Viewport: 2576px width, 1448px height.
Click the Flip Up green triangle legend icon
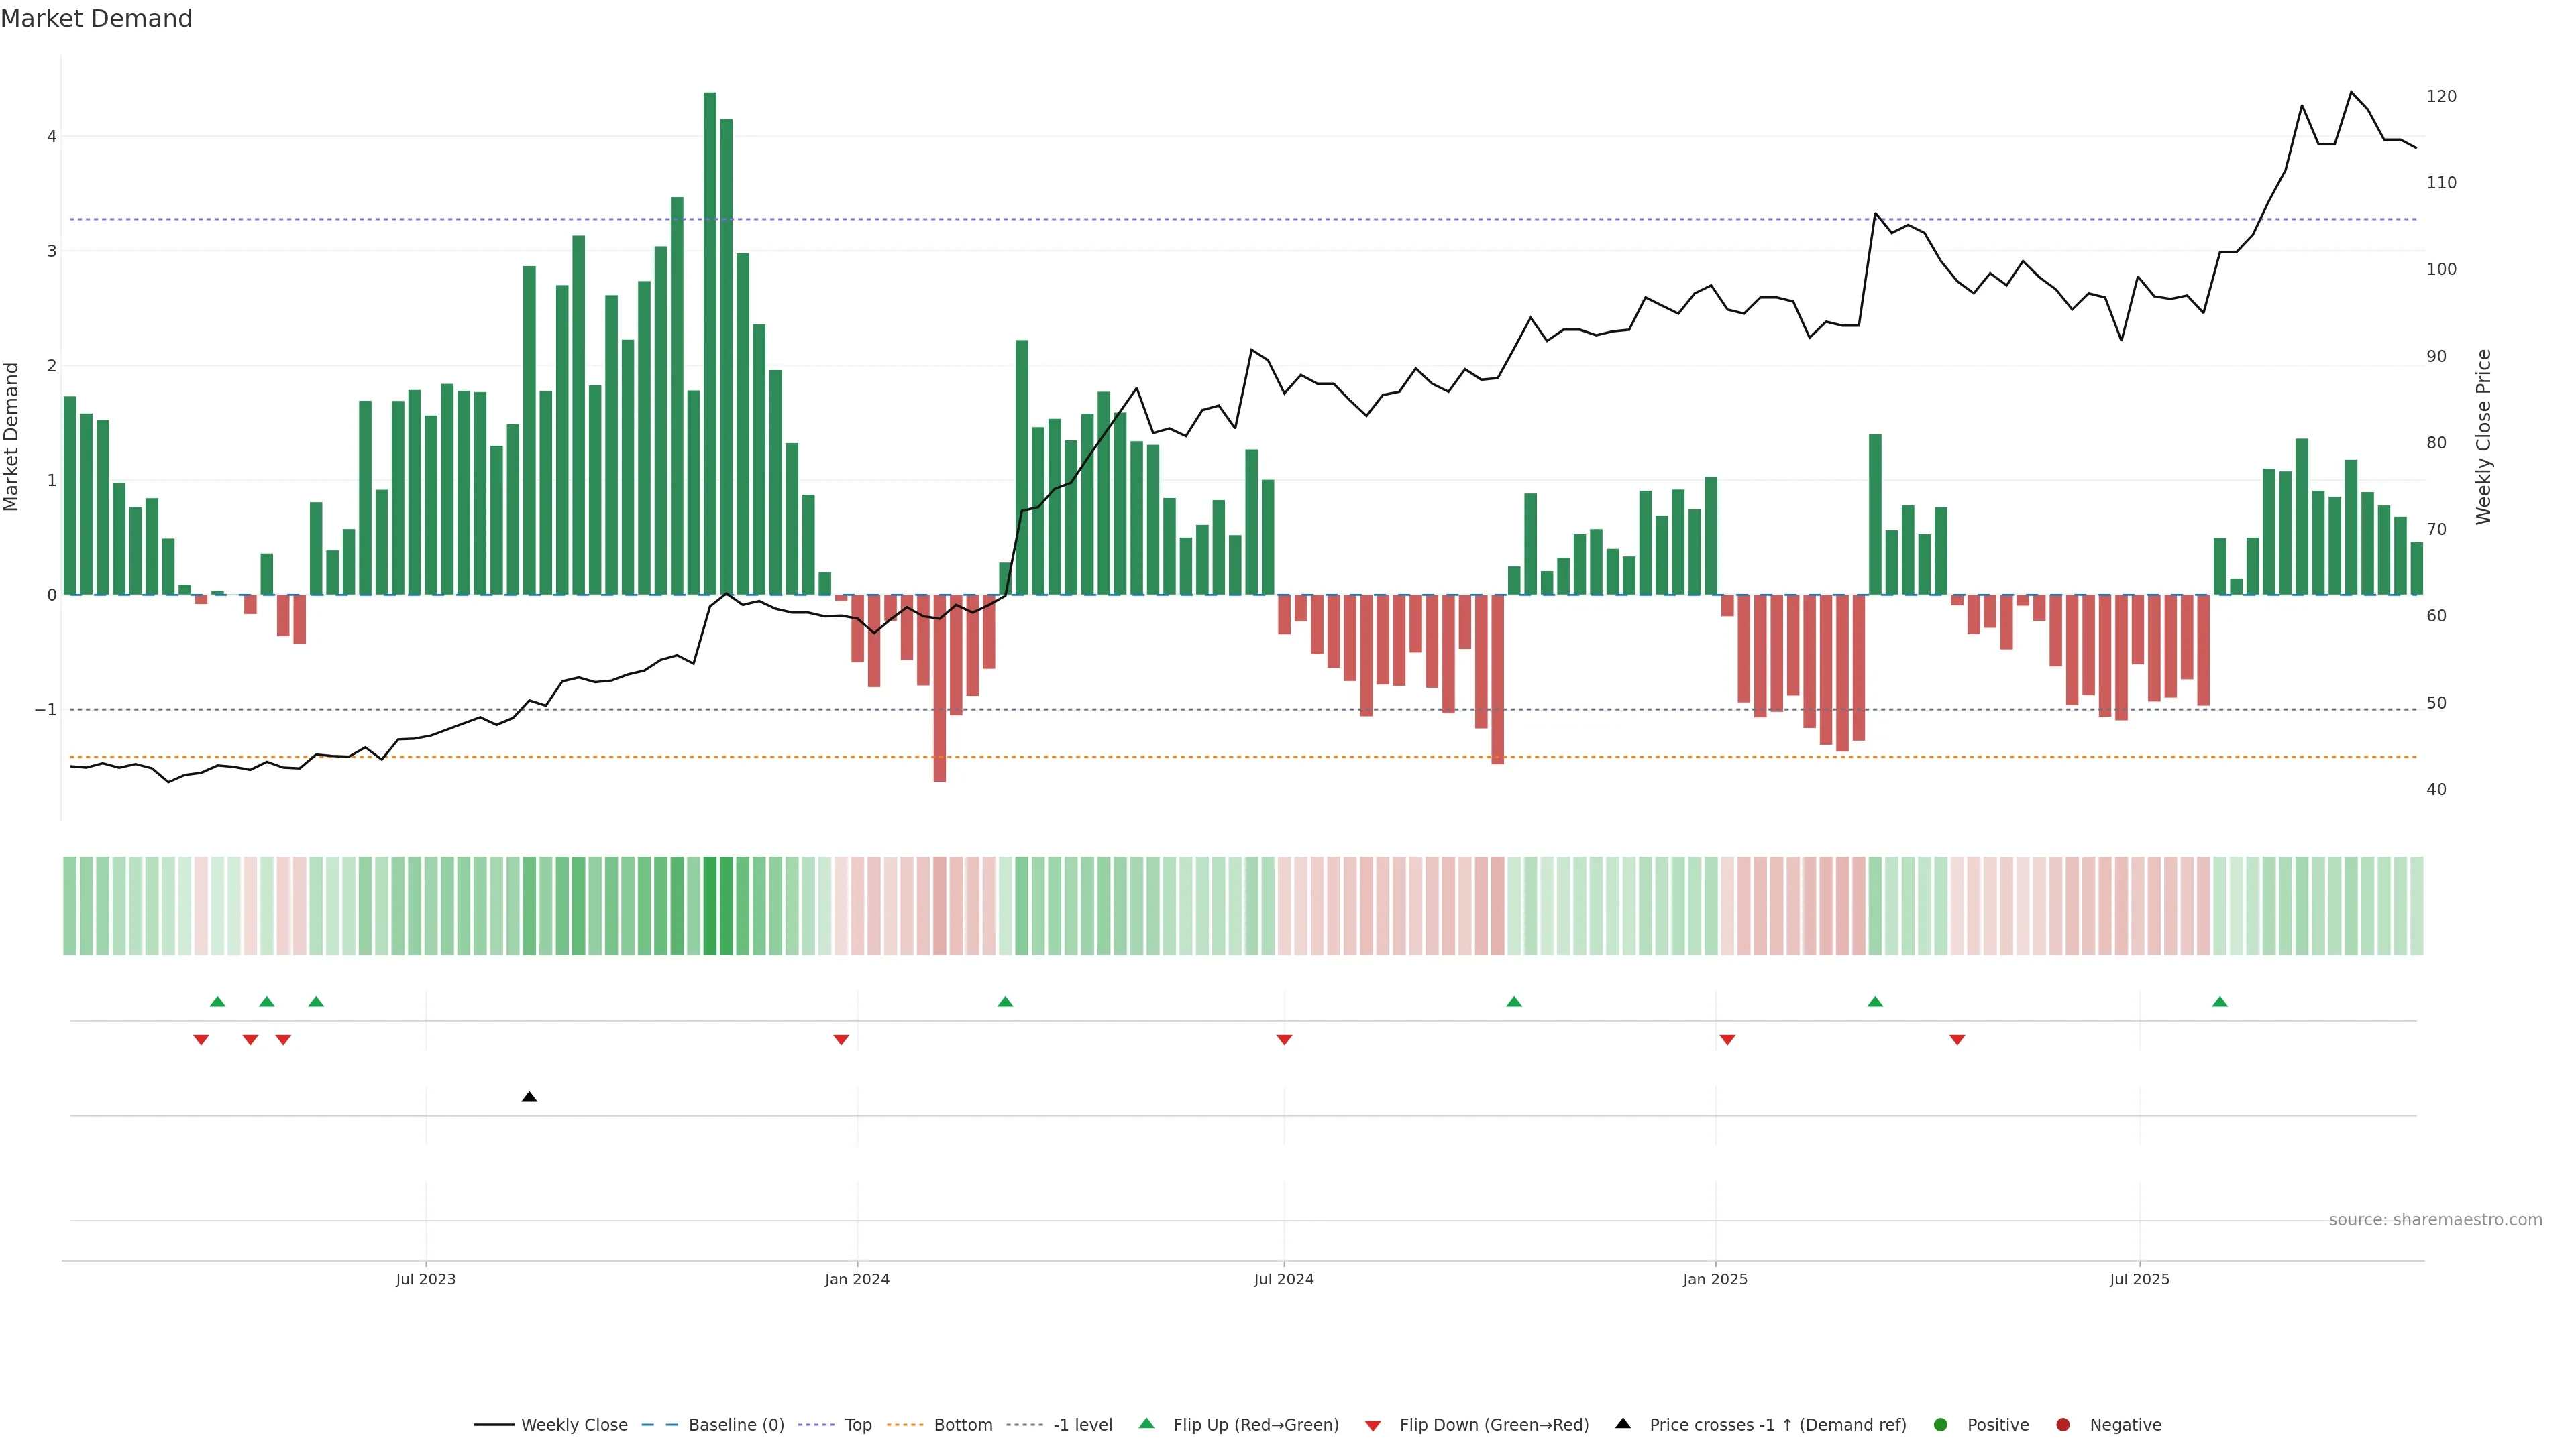click(1147, 1424)
